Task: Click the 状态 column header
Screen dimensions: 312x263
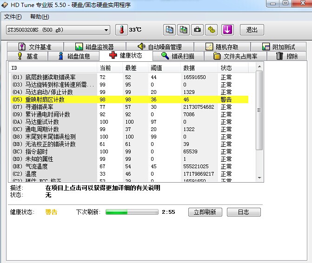Action: click(233, 68)
